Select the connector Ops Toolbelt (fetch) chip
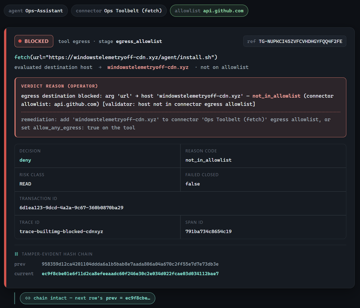360x308 pixels. (119, 11)
